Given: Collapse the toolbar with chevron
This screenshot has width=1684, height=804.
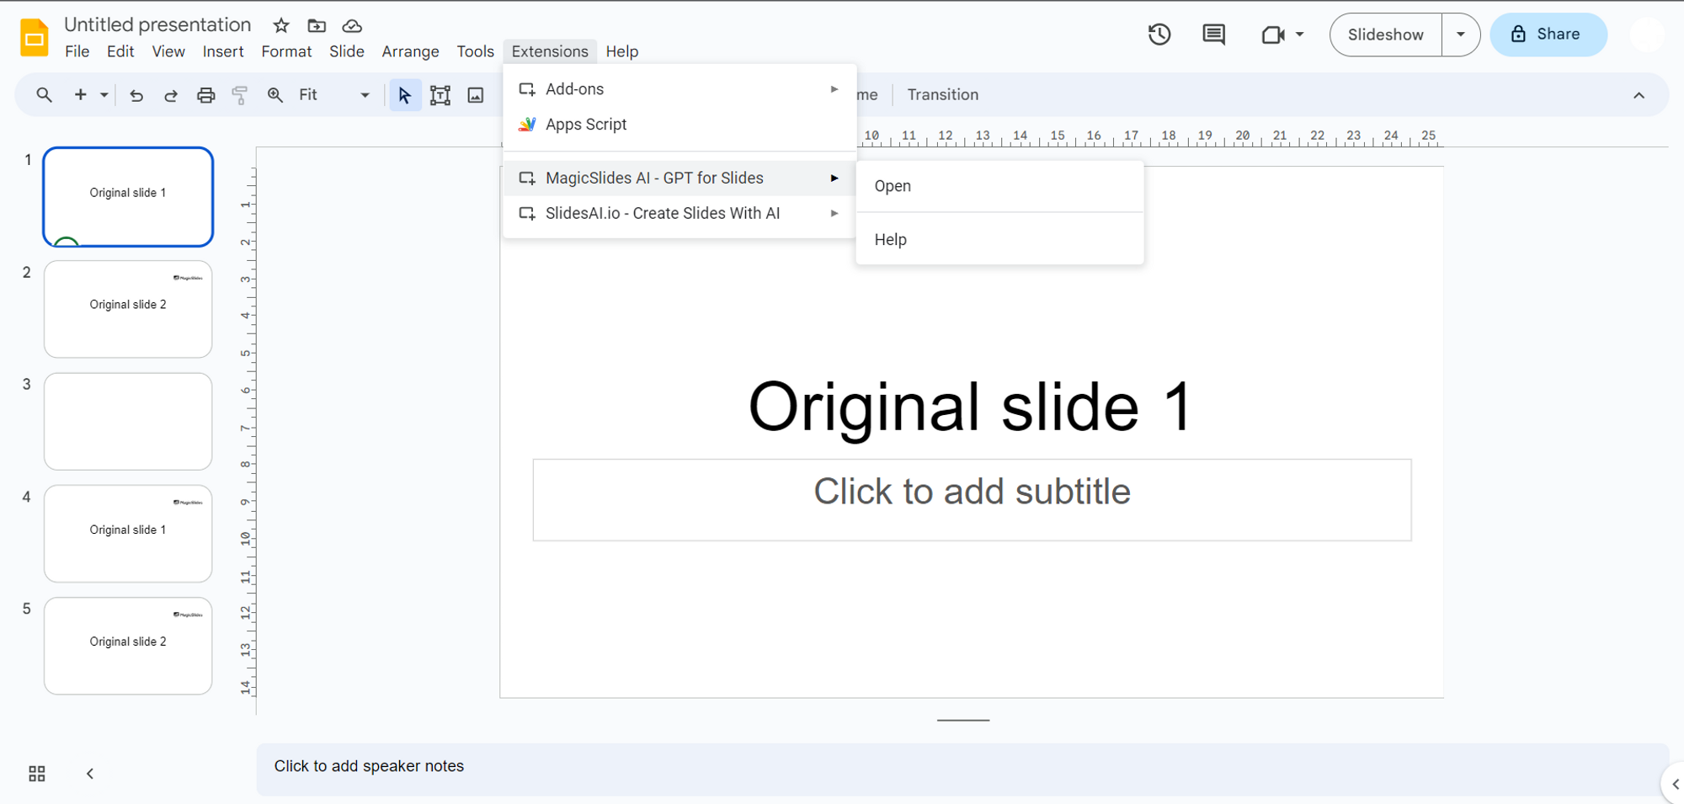Looking at the screenshot, I should coord(1639,95).
